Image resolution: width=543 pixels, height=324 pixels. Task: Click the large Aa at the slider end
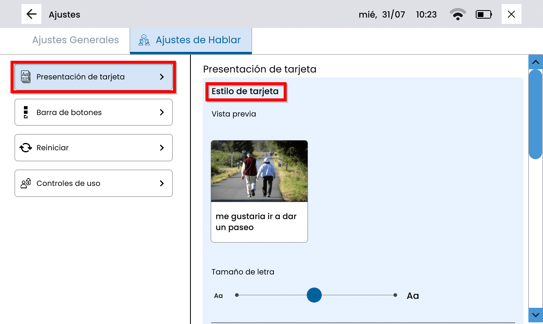tap(413, 296)
